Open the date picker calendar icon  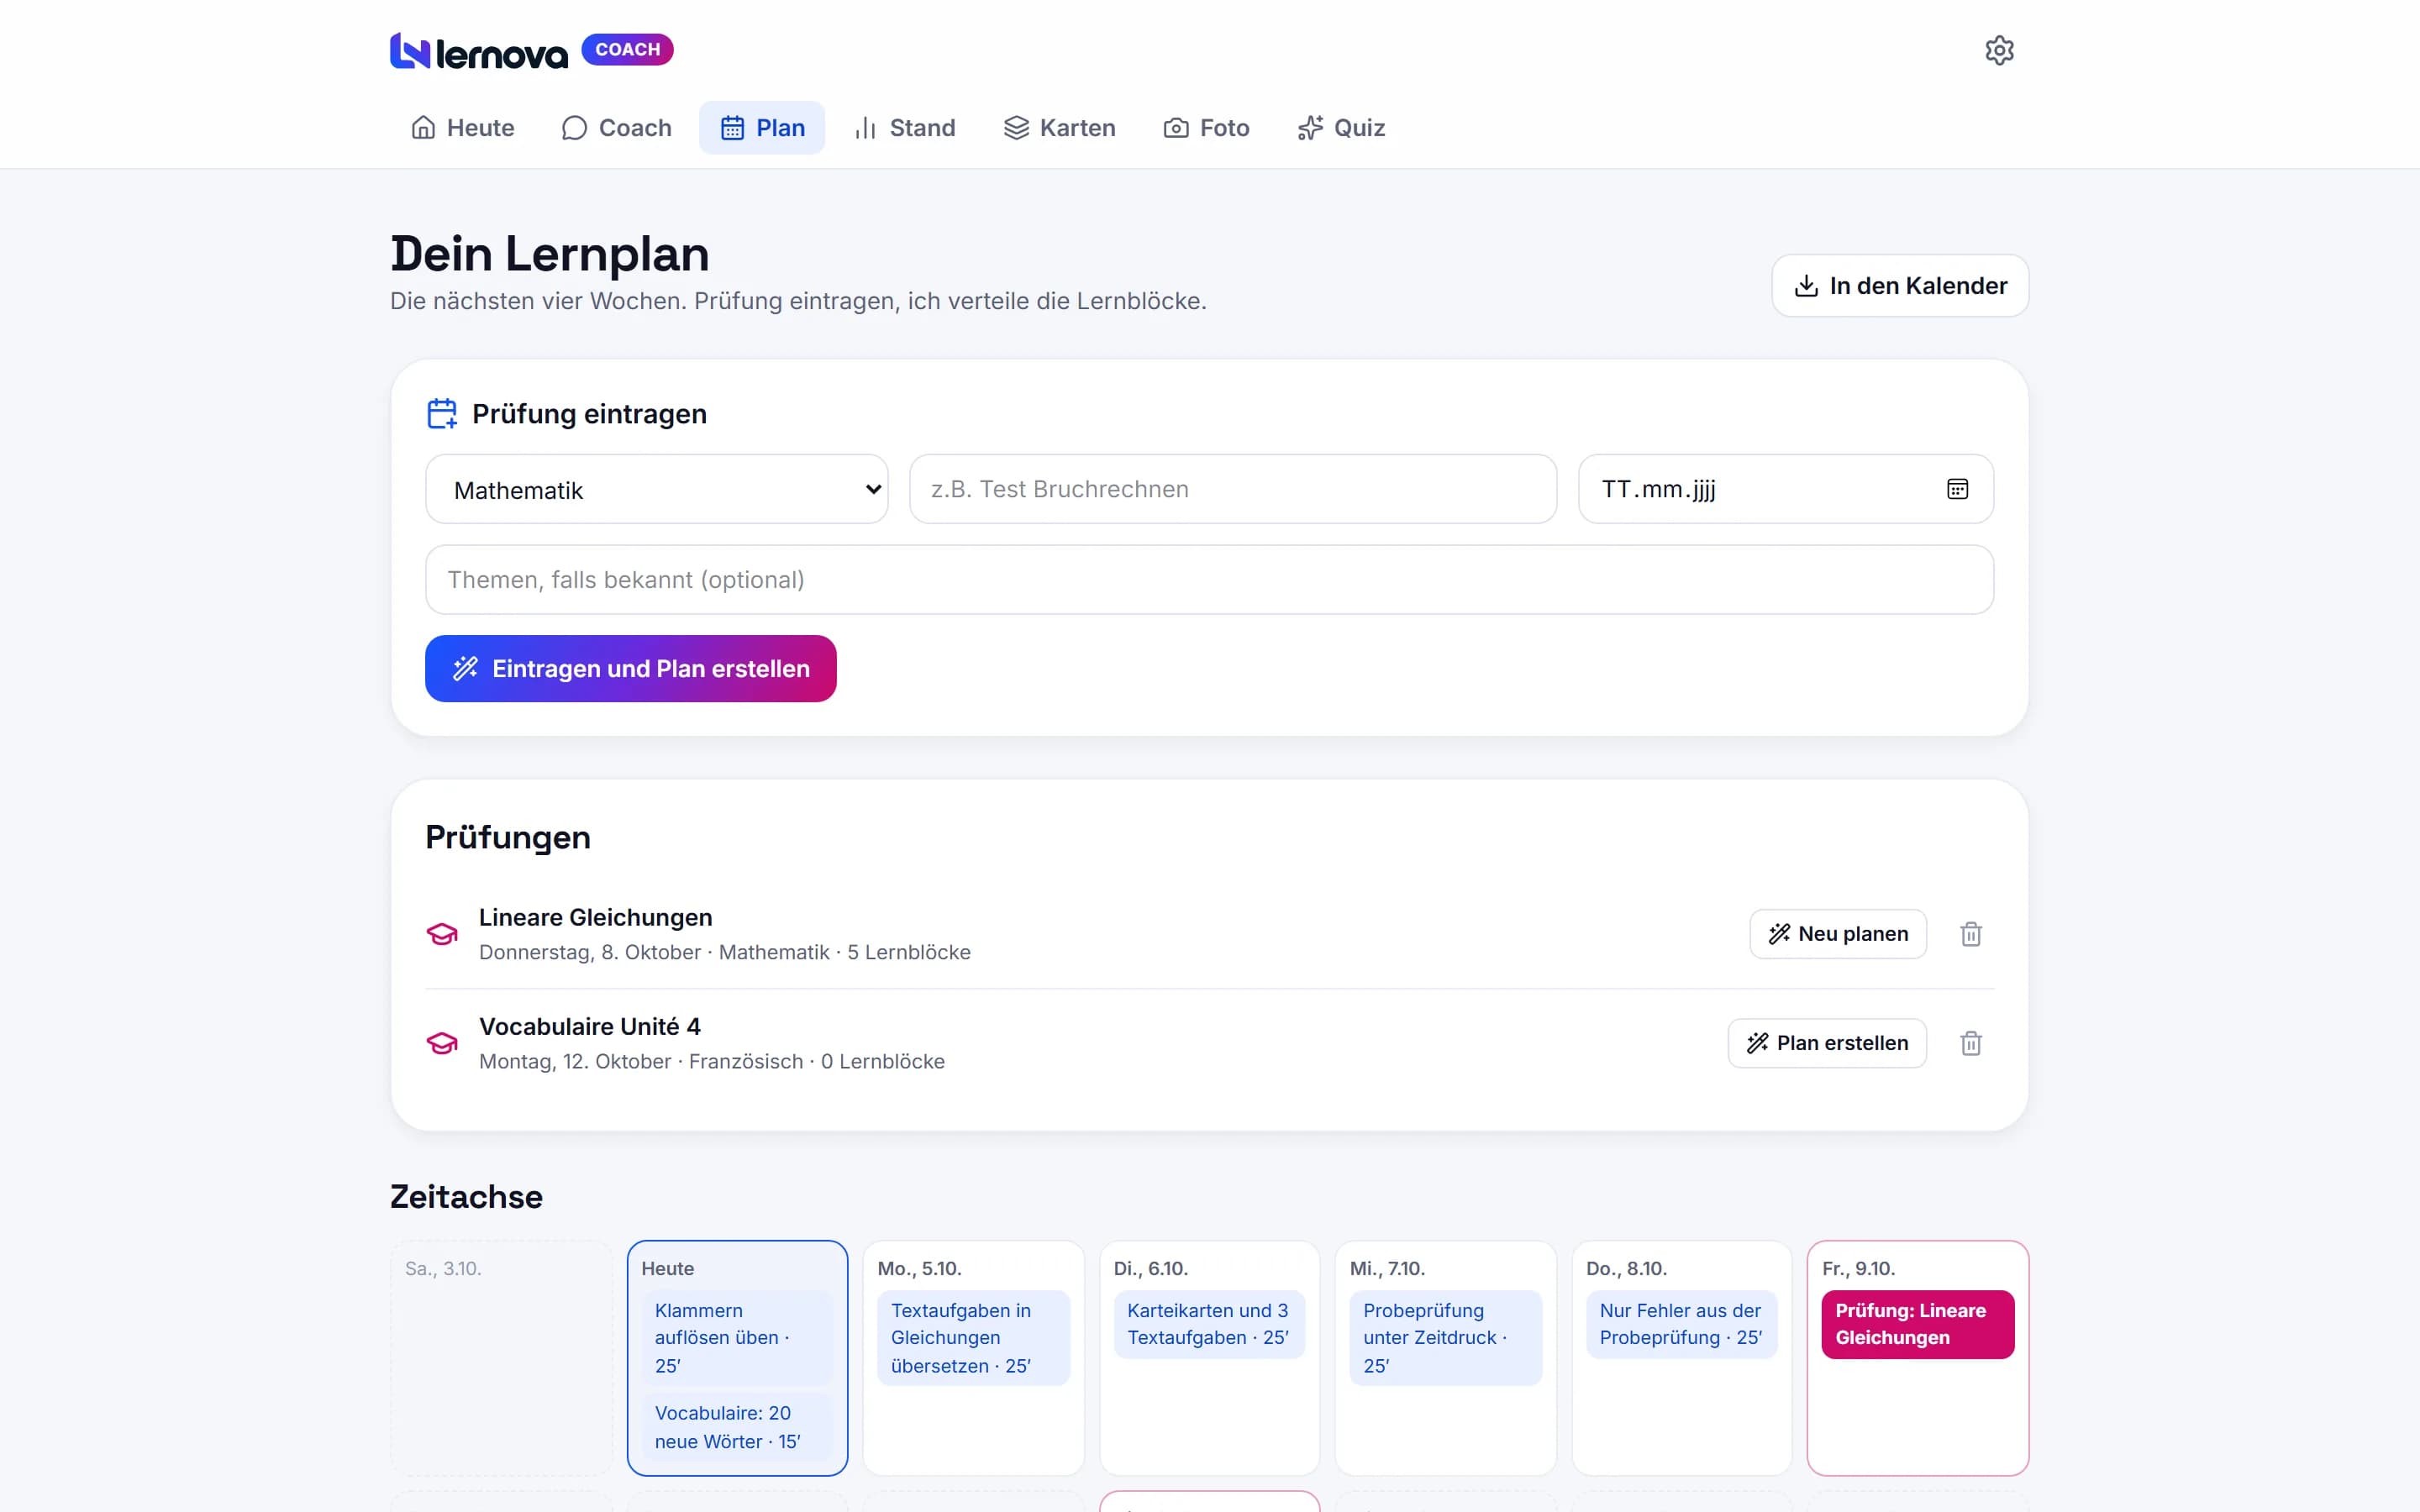1957,489
